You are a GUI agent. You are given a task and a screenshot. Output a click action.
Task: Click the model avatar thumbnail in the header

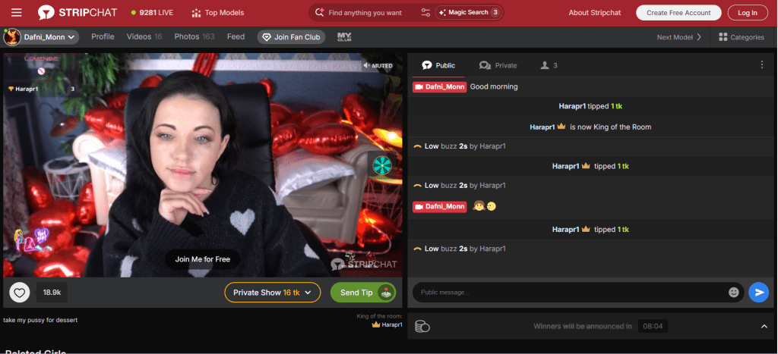(x=12, y=37)
